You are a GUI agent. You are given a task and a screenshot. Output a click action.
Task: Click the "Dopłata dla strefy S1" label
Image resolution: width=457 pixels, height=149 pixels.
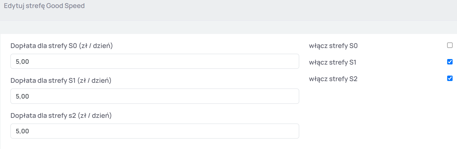point(43,81)
